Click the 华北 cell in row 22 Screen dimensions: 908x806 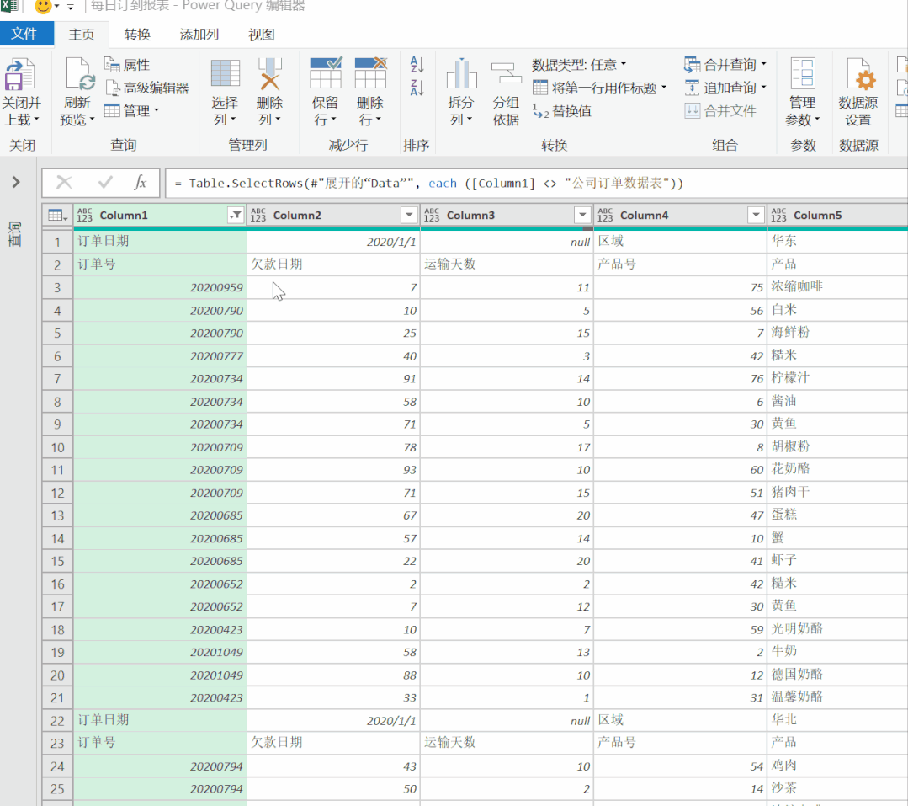click(837, 720)
